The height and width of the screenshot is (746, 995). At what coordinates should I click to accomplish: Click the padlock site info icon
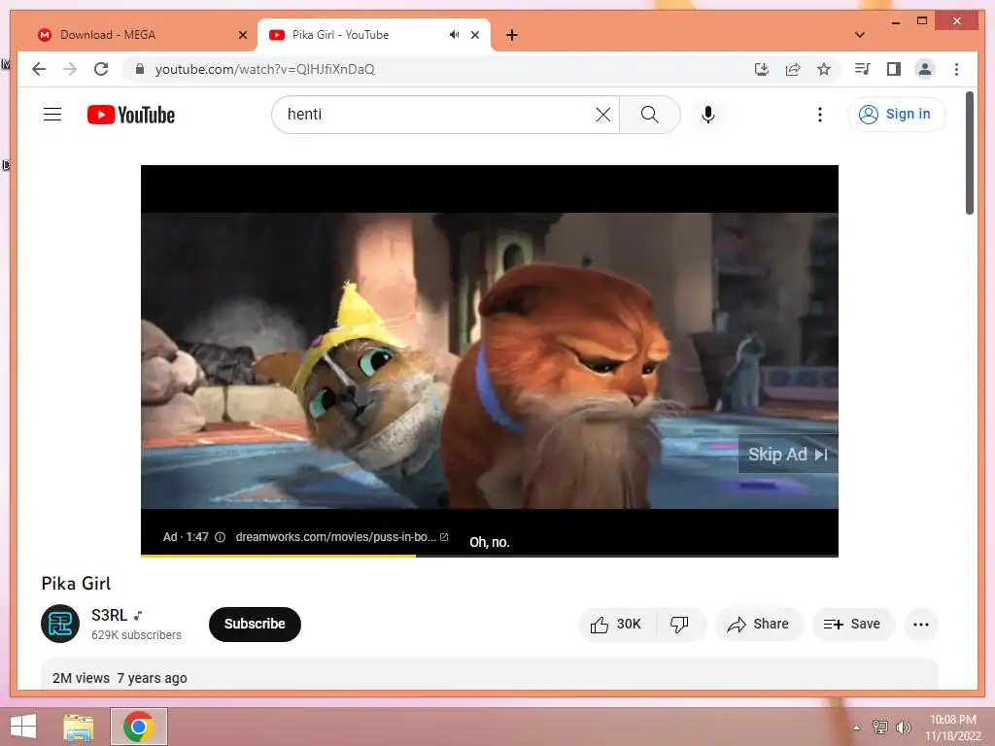140,69
